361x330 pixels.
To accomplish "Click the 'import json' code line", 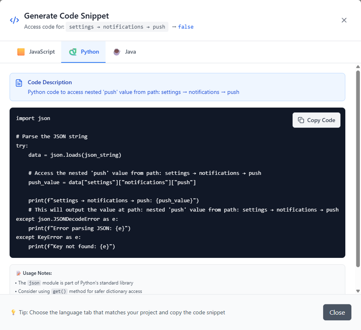I will 33,118.
